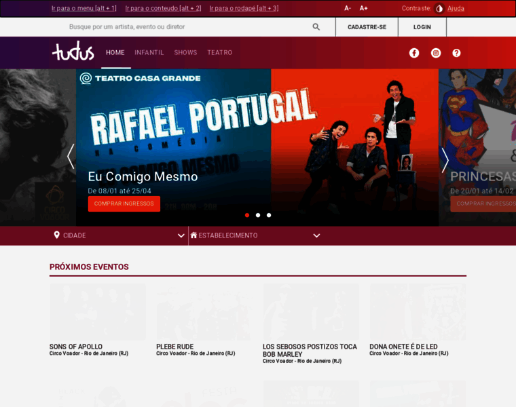Viewport: 516px width, 407px height.
Task: Open the Sons of Apollo event thumbnail
Action: click(98, 312)
